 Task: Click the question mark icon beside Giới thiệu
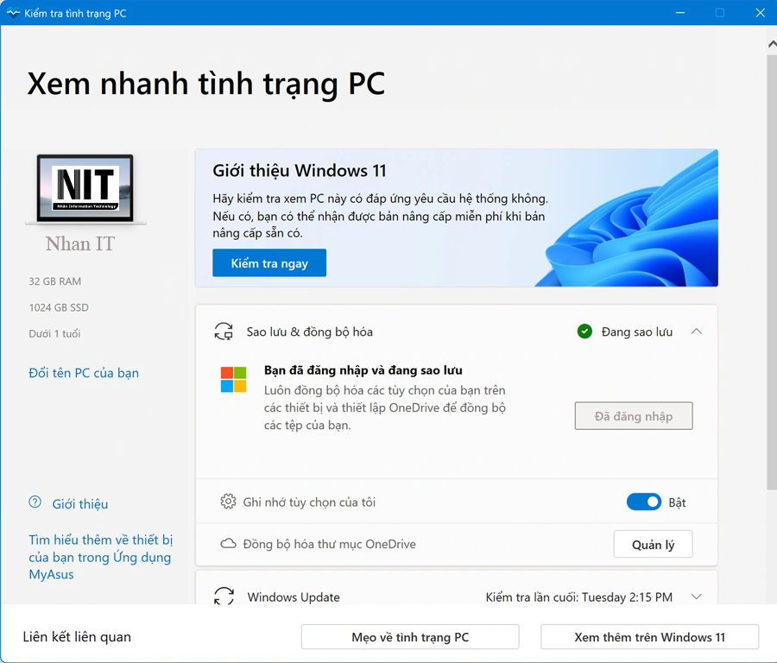tap(35, 502)
